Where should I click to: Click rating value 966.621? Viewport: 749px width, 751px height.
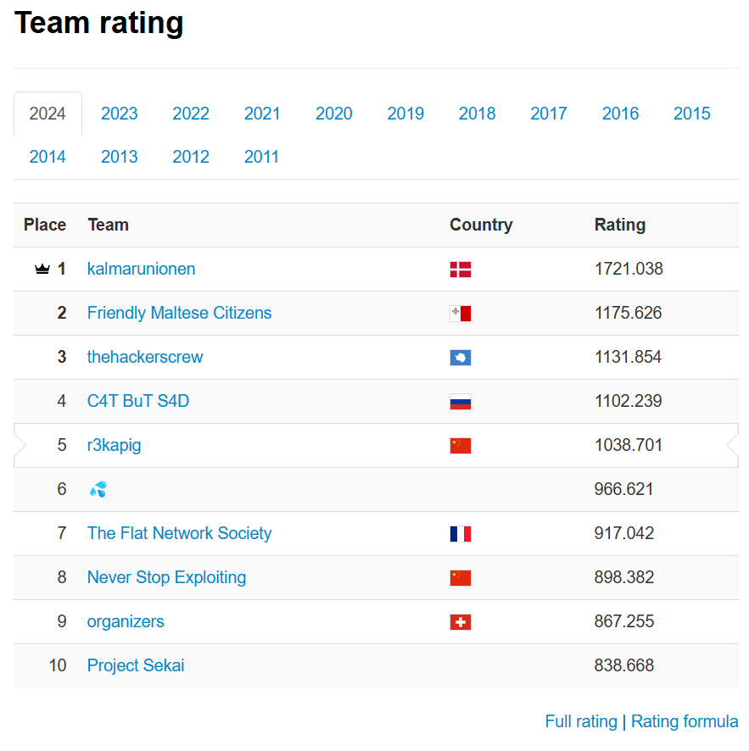coord(624,489)
